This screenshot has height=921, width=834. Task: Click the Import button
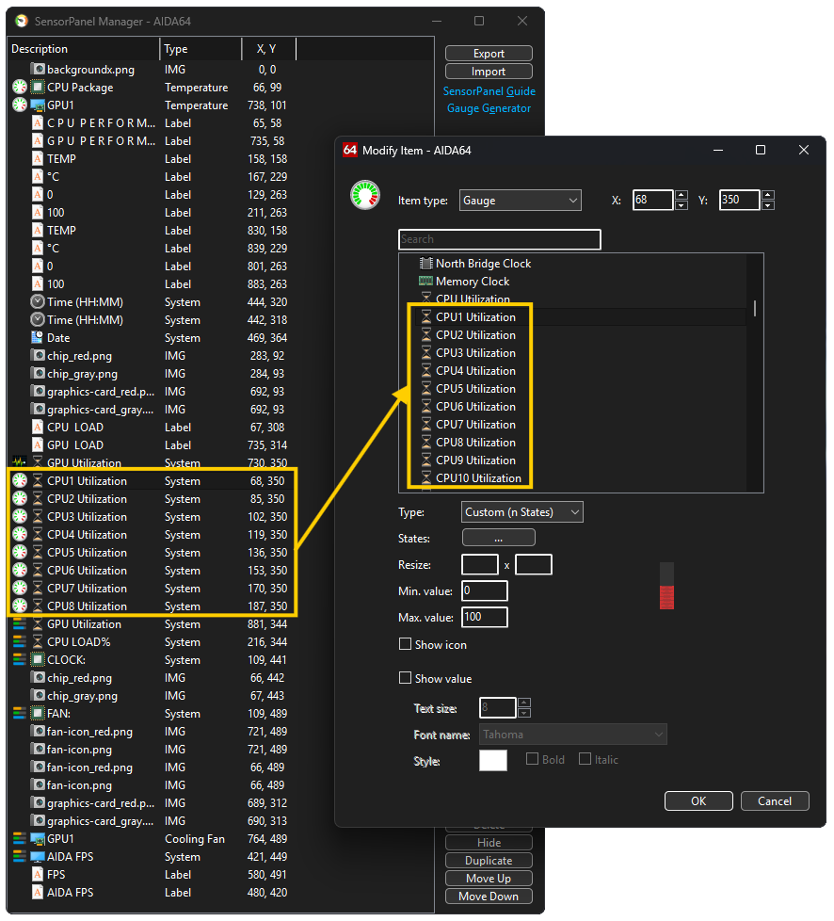(x=489, y=71)
